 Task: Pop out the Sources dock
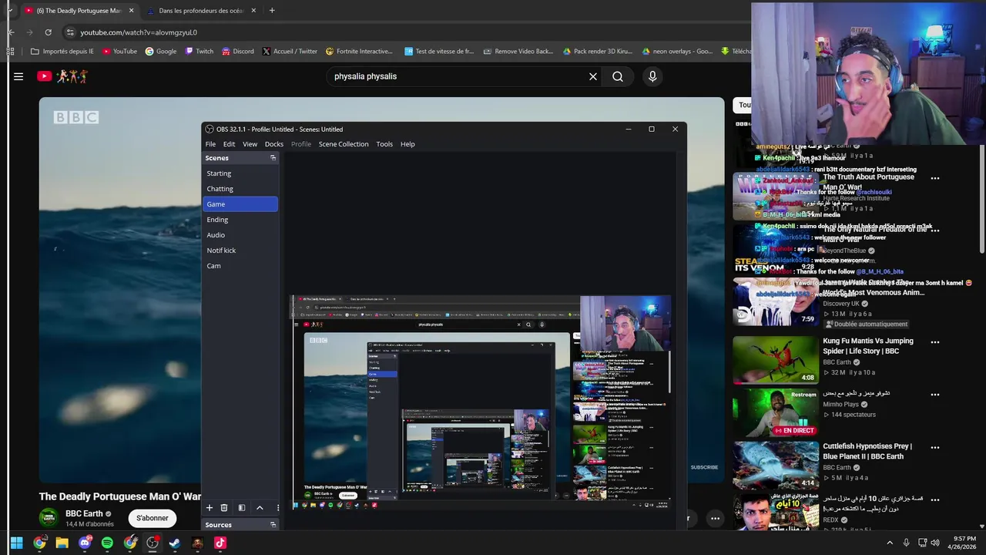click(273, 524)
